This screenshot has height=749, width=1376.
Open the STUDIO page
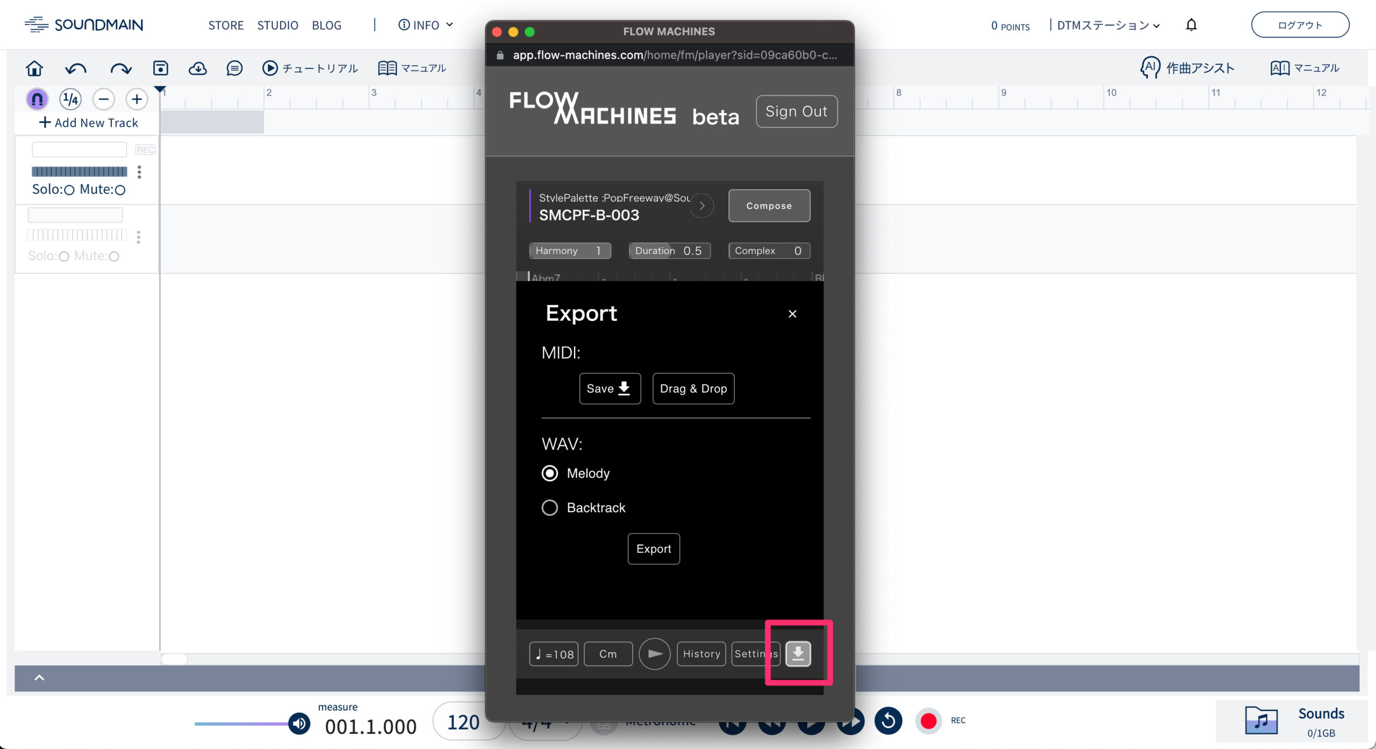[277, 25]
